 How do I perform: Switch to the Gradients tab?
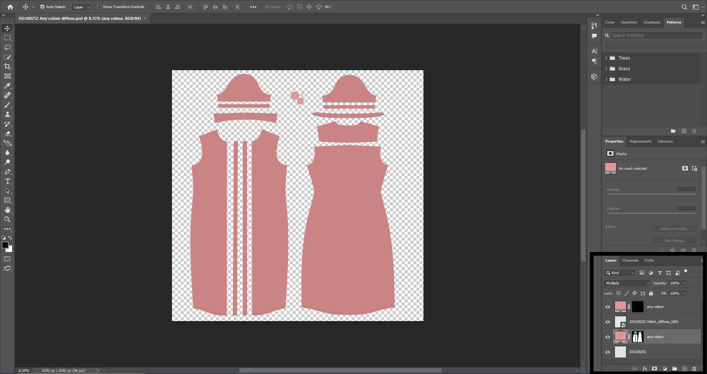click(652, 22)
